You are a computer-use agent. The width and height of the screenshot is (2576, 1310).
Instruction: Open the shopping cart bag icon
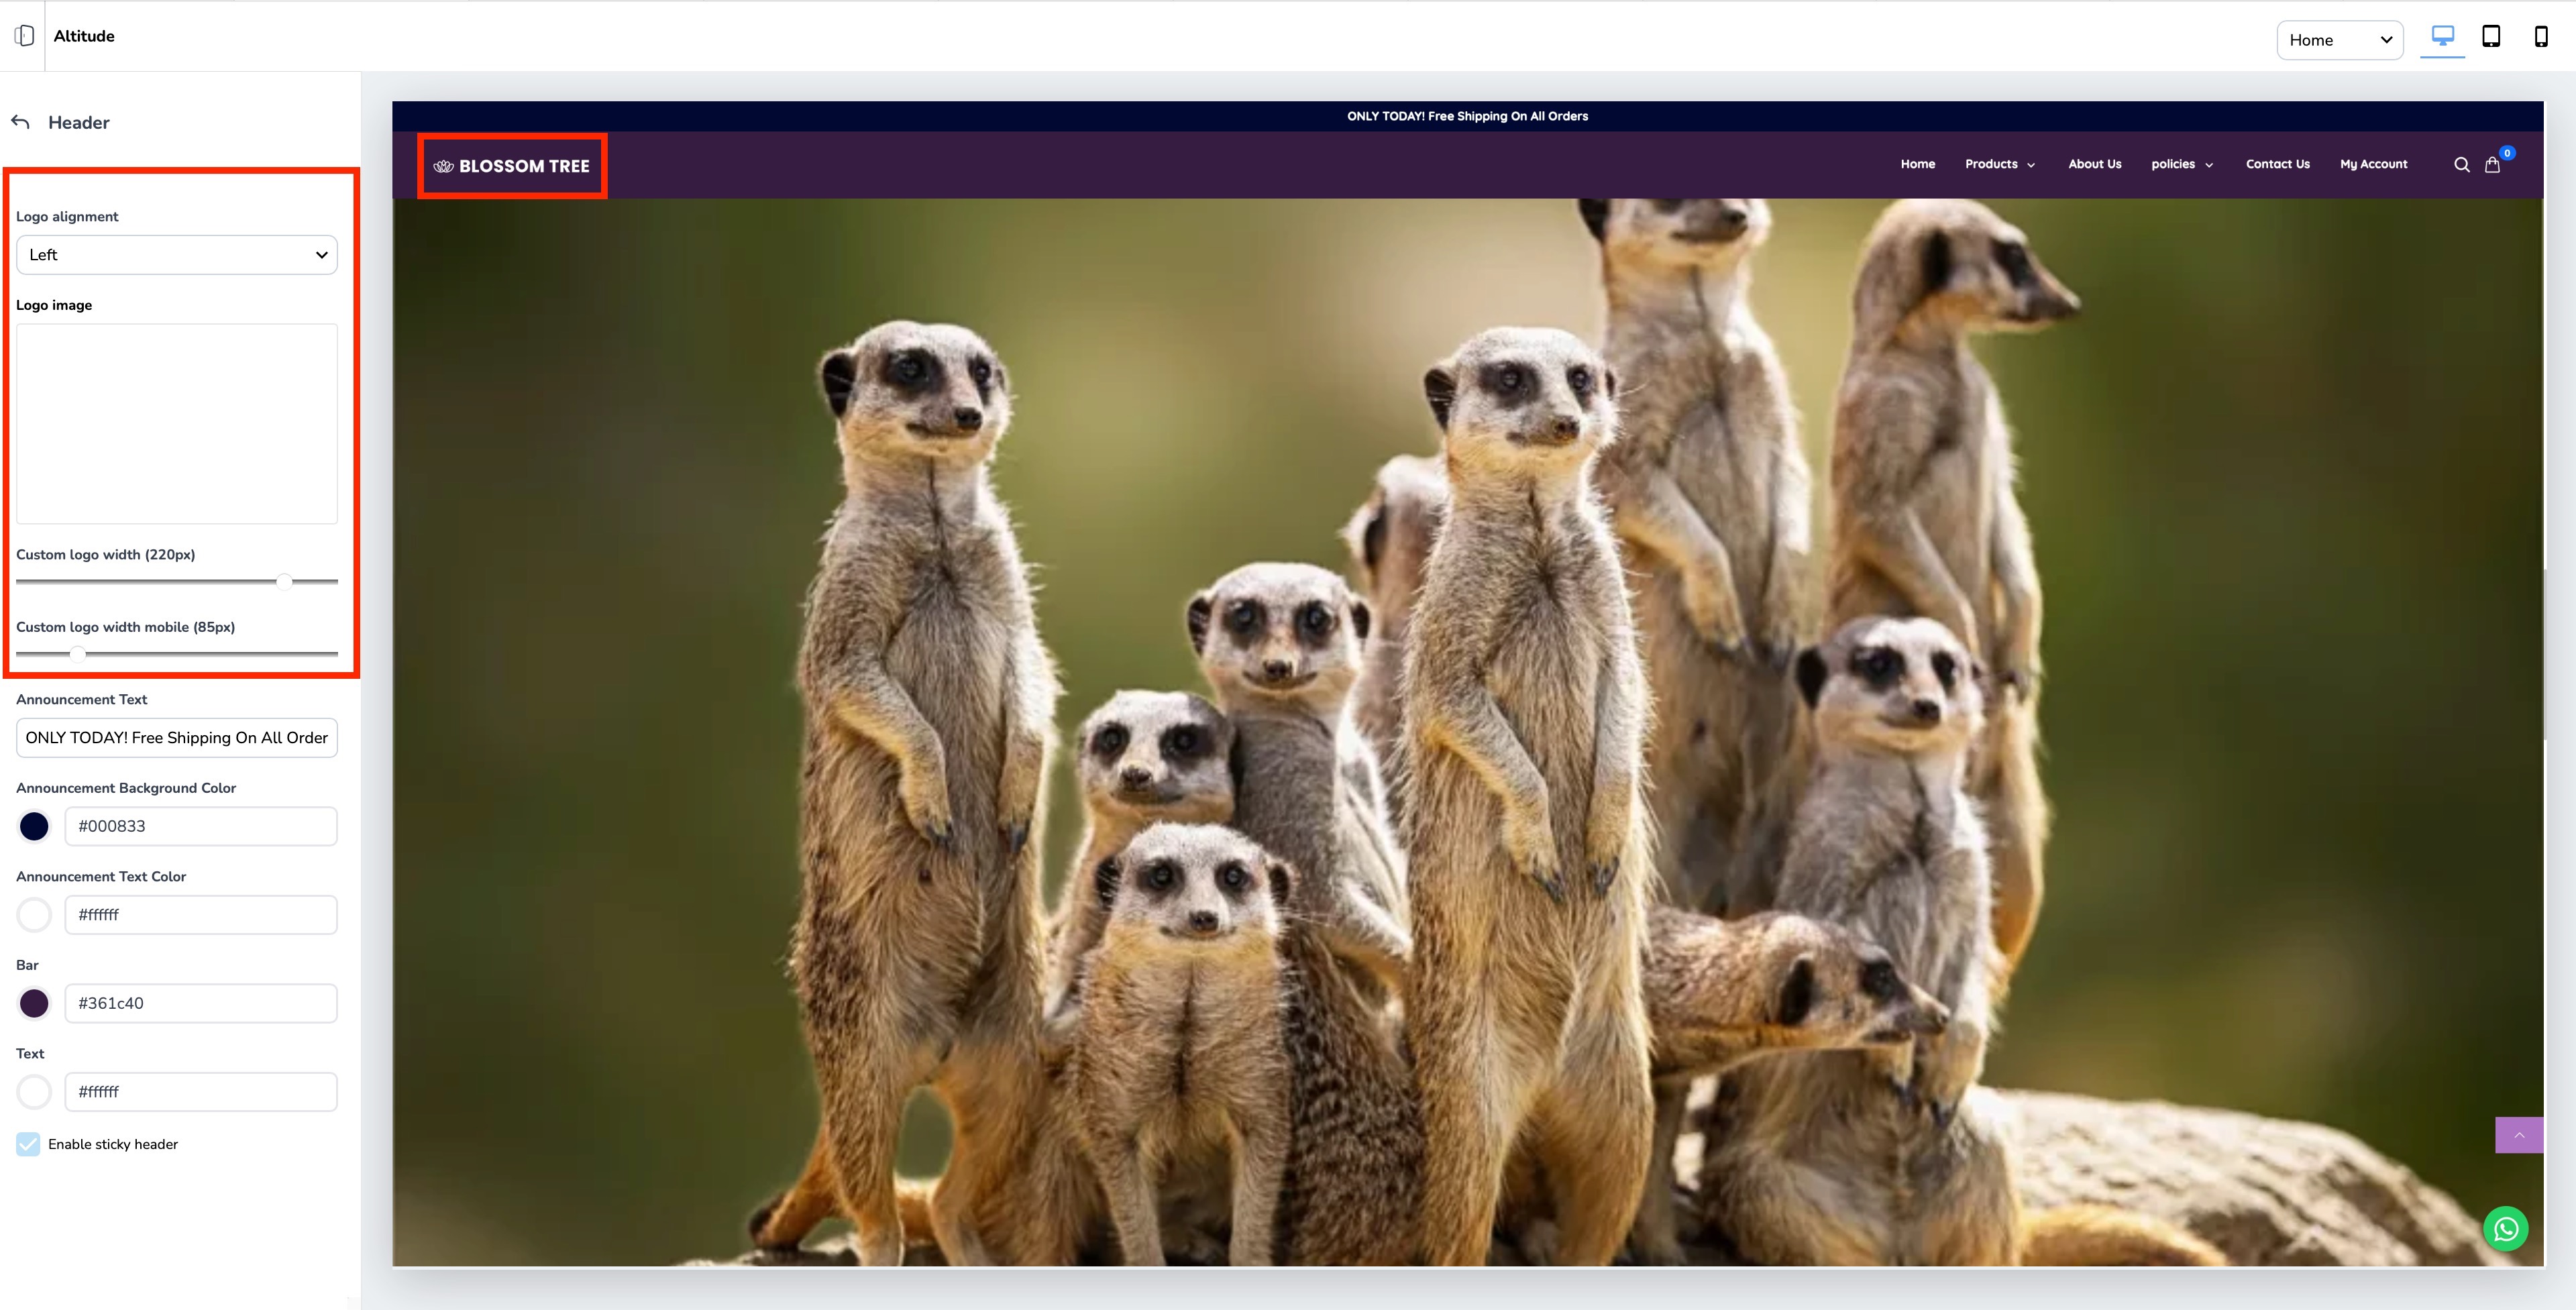(x=2492, y=165)
